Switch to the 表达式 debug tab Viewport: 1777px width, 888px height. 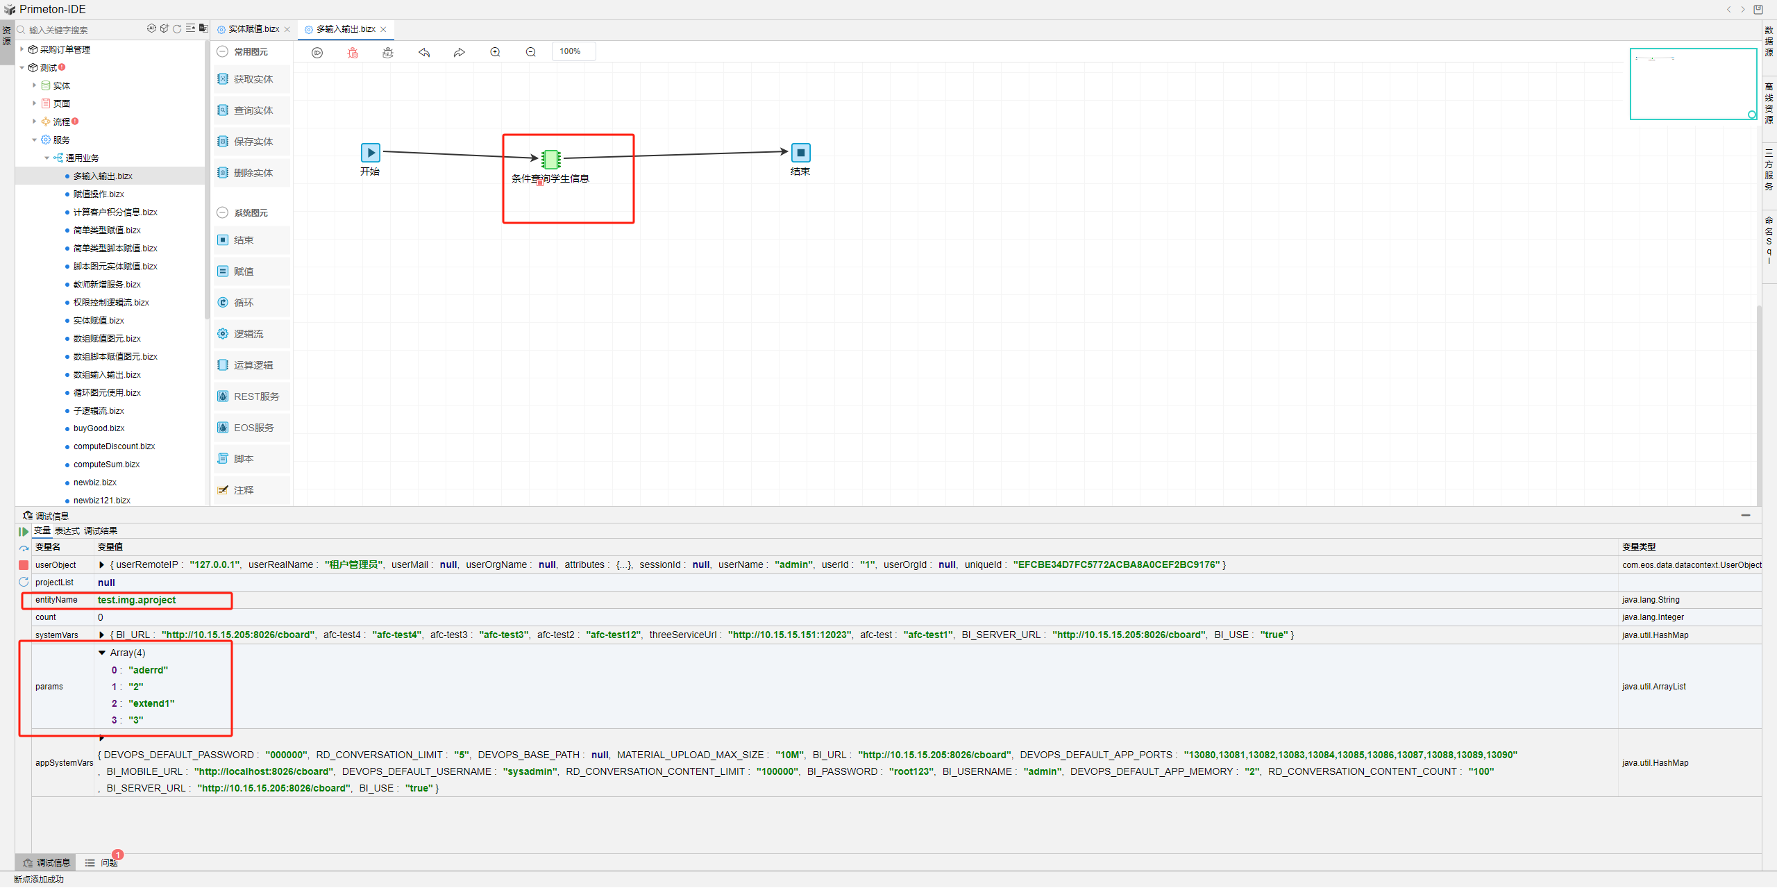coord(67,531)
